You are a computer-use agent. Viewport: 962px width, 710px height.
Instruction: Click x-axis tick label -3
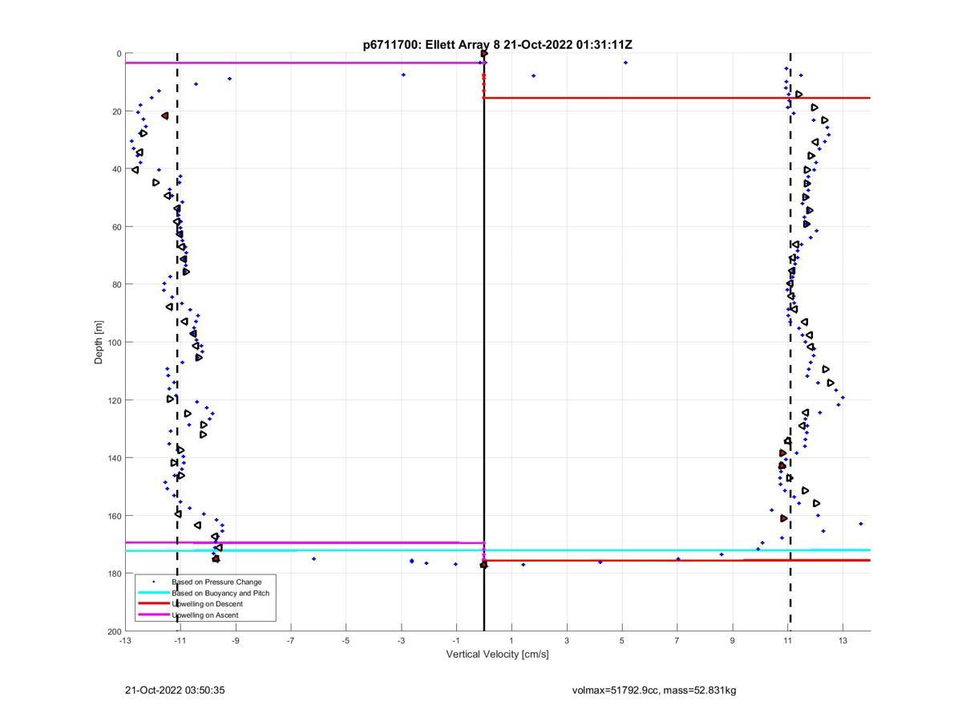point(402,640)
